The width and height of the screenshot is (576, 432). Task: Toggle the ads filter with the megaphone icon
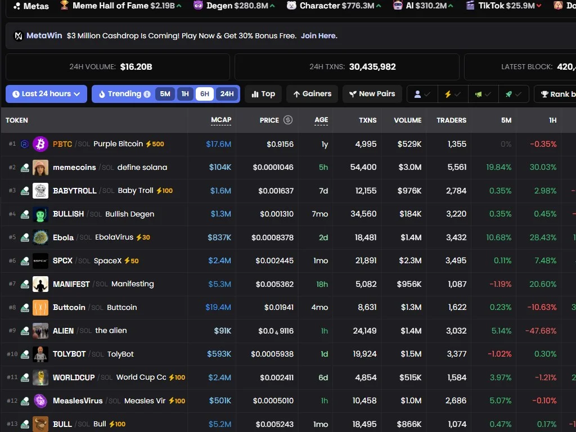click(483, 94)
